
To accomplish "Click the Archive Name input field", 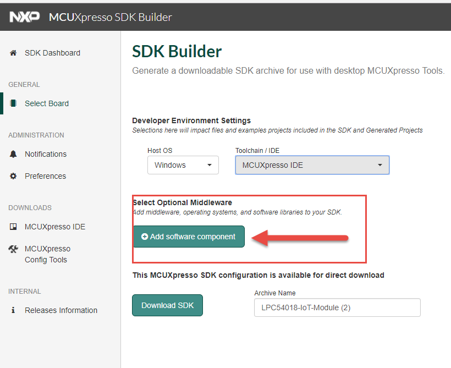I will coord(337,307).
